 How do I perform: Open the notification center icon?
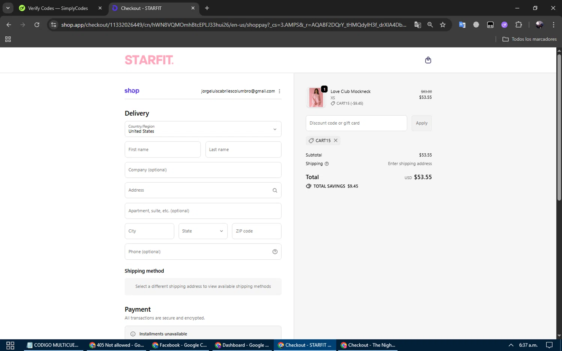[549, 345]
